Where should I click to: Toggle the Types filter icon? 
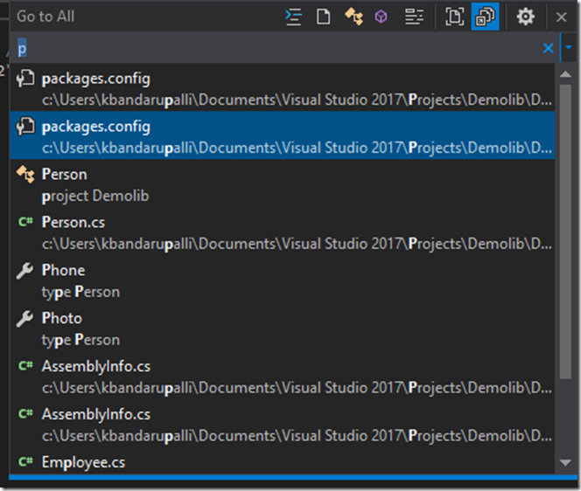353,17
